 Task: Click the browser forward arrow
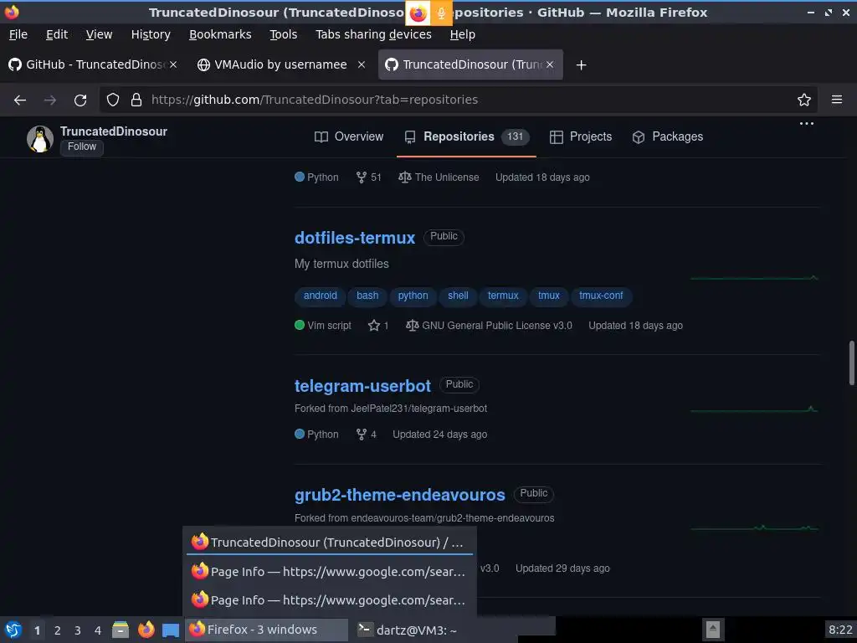tap(49, 100)
